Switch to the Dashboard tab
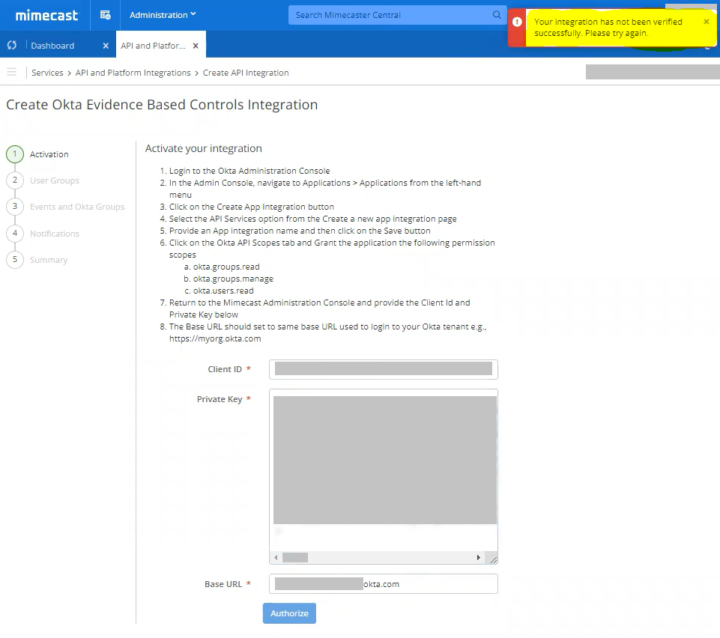720x638 pixels. pyautogui.click(x=52, y=44)
